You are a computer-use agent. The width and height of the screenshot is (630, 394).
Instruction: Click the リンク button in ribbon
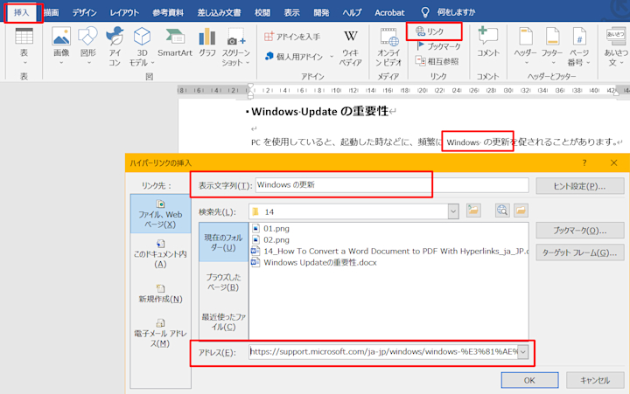430,31
